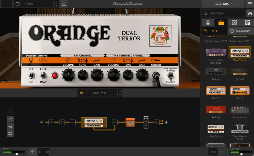This screenshot has width=254, height=156.
Task: Adjust the Tiny Terror Channel Gain knob
Action: [x=142, y=75]
